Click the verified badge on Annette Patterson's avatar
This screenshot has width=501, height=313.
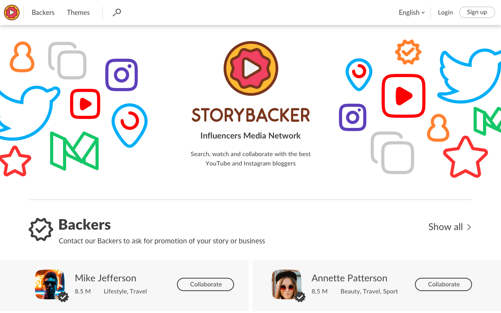(x=300, y=297)
